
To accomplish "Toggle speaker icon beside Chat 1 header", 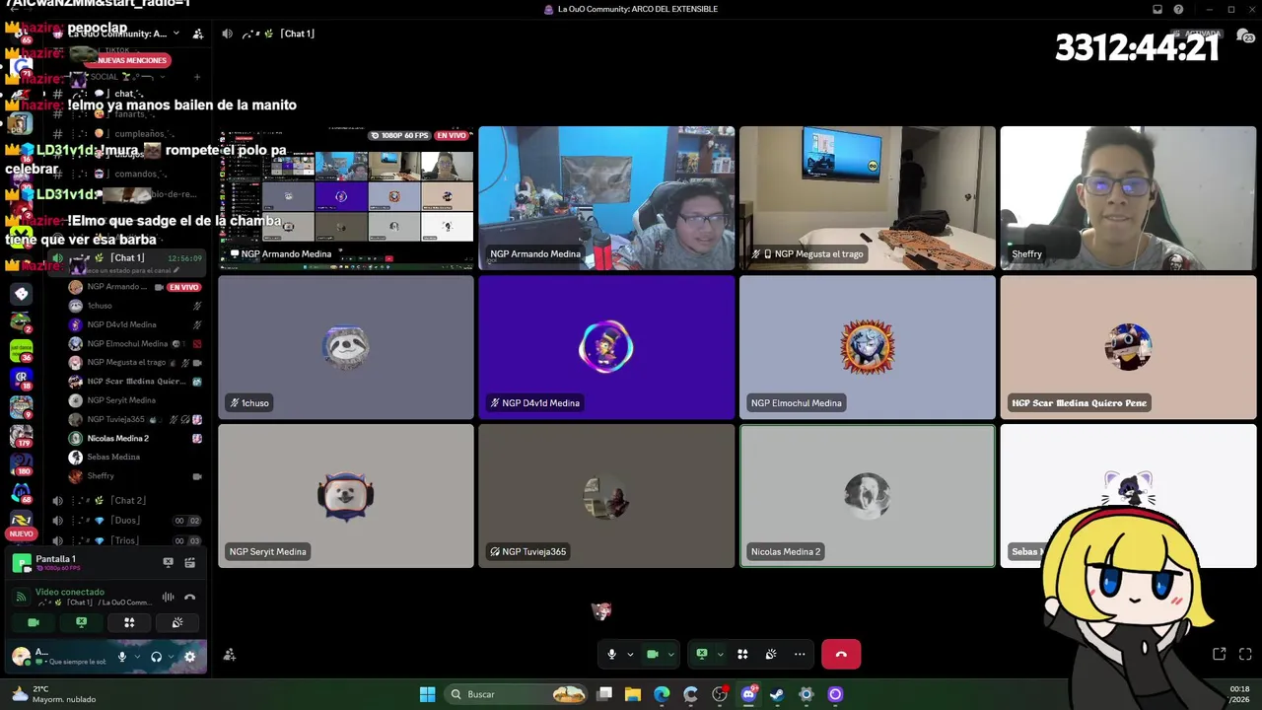I will [227, 34].
